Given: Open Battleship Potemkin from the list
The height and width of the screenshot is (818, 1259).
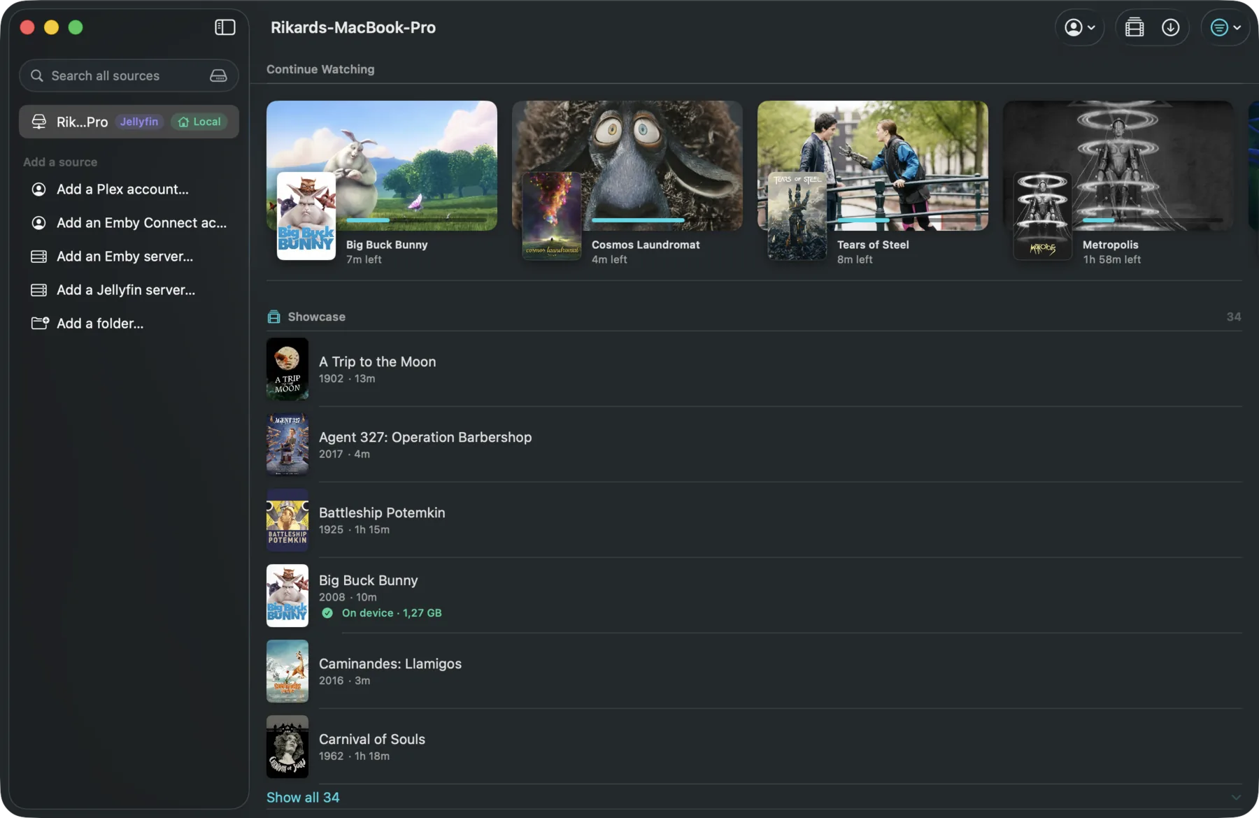Looking at the screenshot, I should click(754, 520).
